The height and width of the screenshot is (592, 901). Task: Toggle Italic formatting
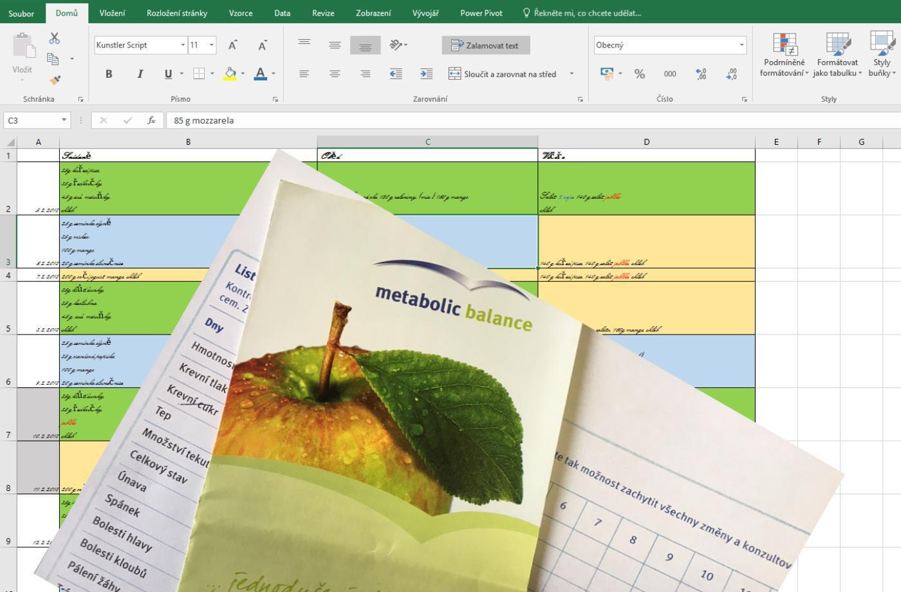click(x=140, y=74)
